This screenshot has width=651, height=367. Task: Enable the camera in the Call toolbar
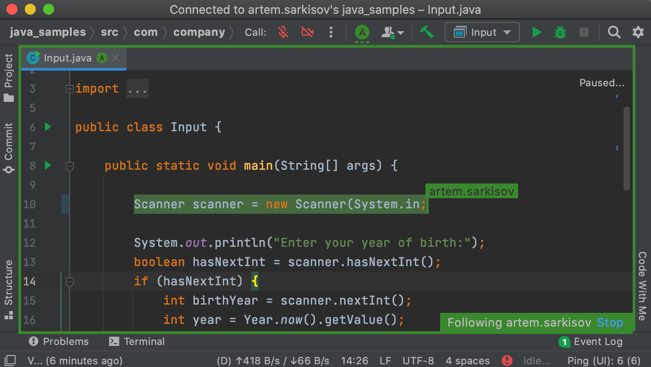click(306, 32)
